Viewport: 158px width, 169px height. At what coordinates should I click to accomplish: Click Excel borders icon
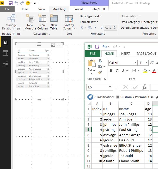[x=134, y=71]
